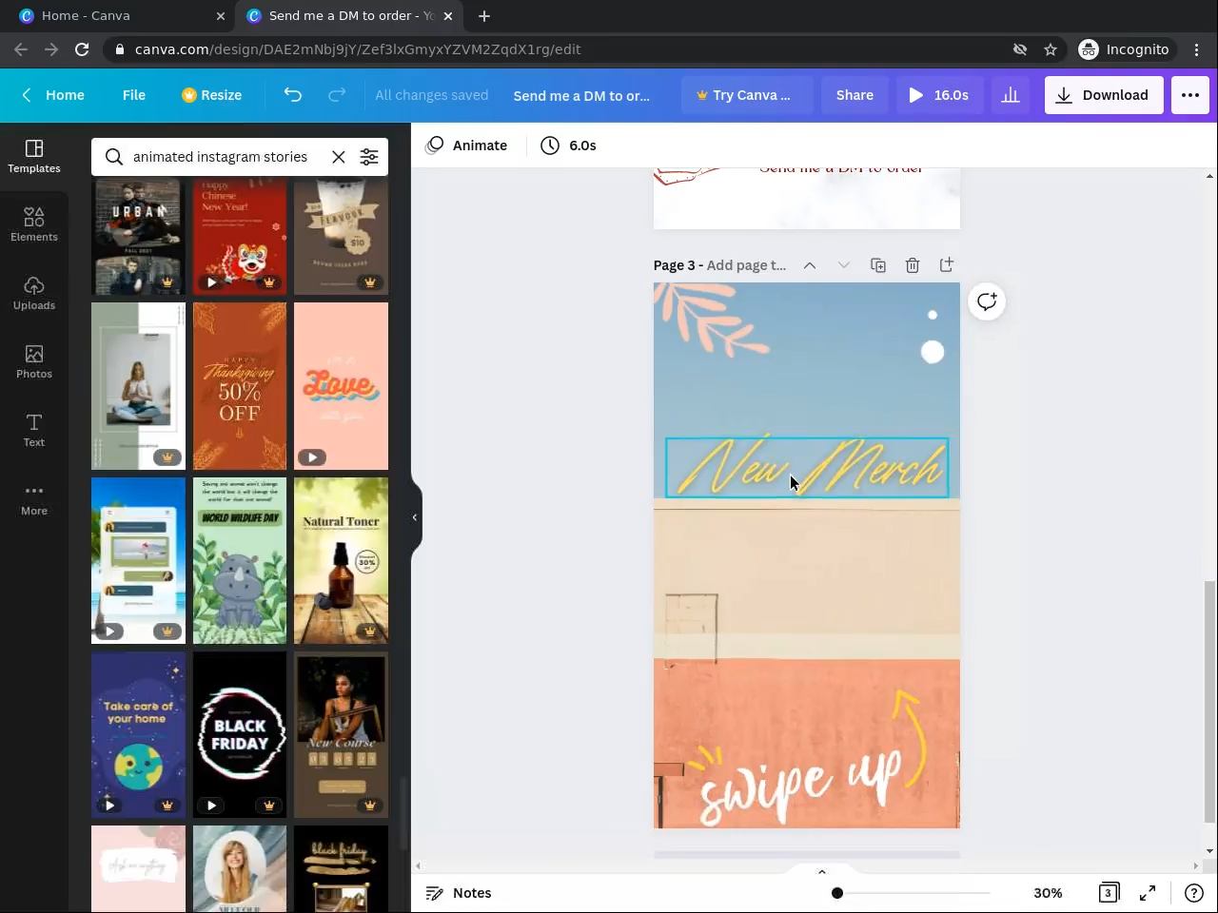Clear the template search text
The height and width of the screenshot is (913, 1218).
(x=339, y=157)
